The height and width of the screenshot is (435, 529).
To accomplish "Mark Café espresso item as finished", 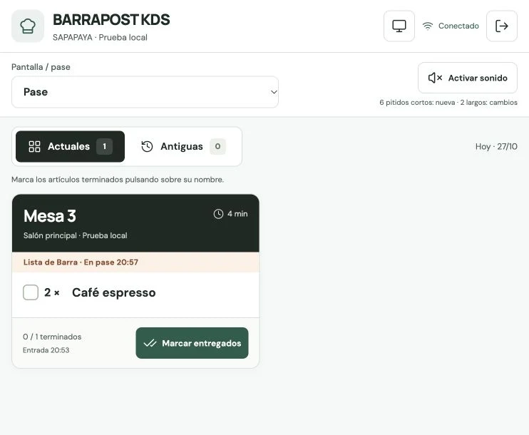I will click(113, 292).
